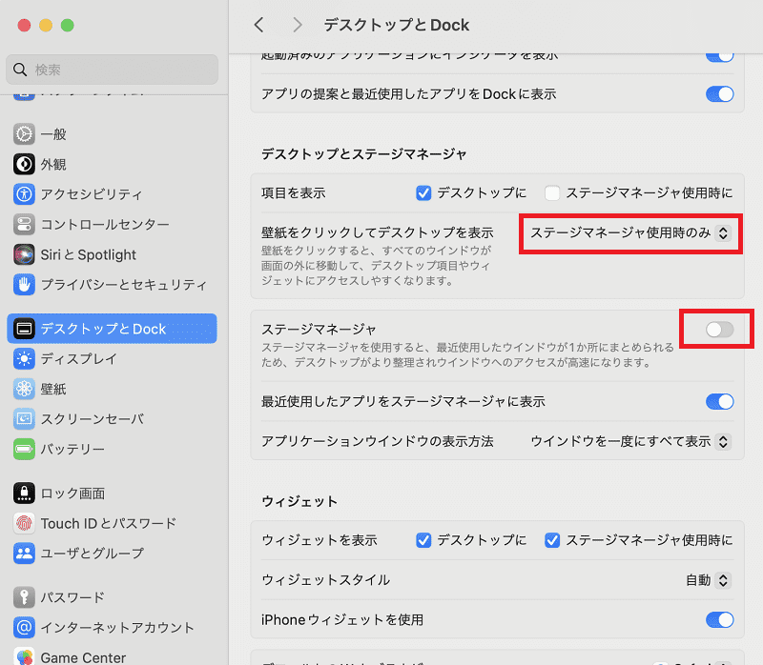The width and height of the screenshot is (763, 665).
Task: Click the 壁紙 flower icon
Action: click(24, 389)
